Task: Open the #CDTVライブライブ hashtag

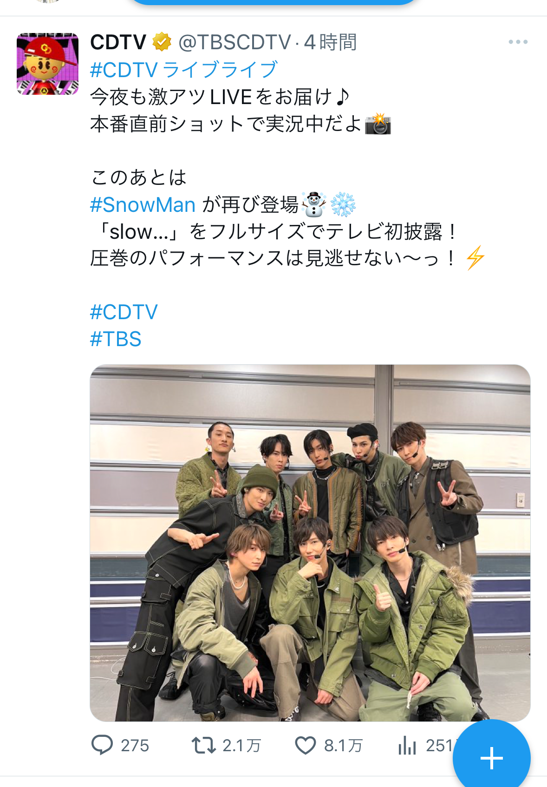Action: [x=184, y=70]
